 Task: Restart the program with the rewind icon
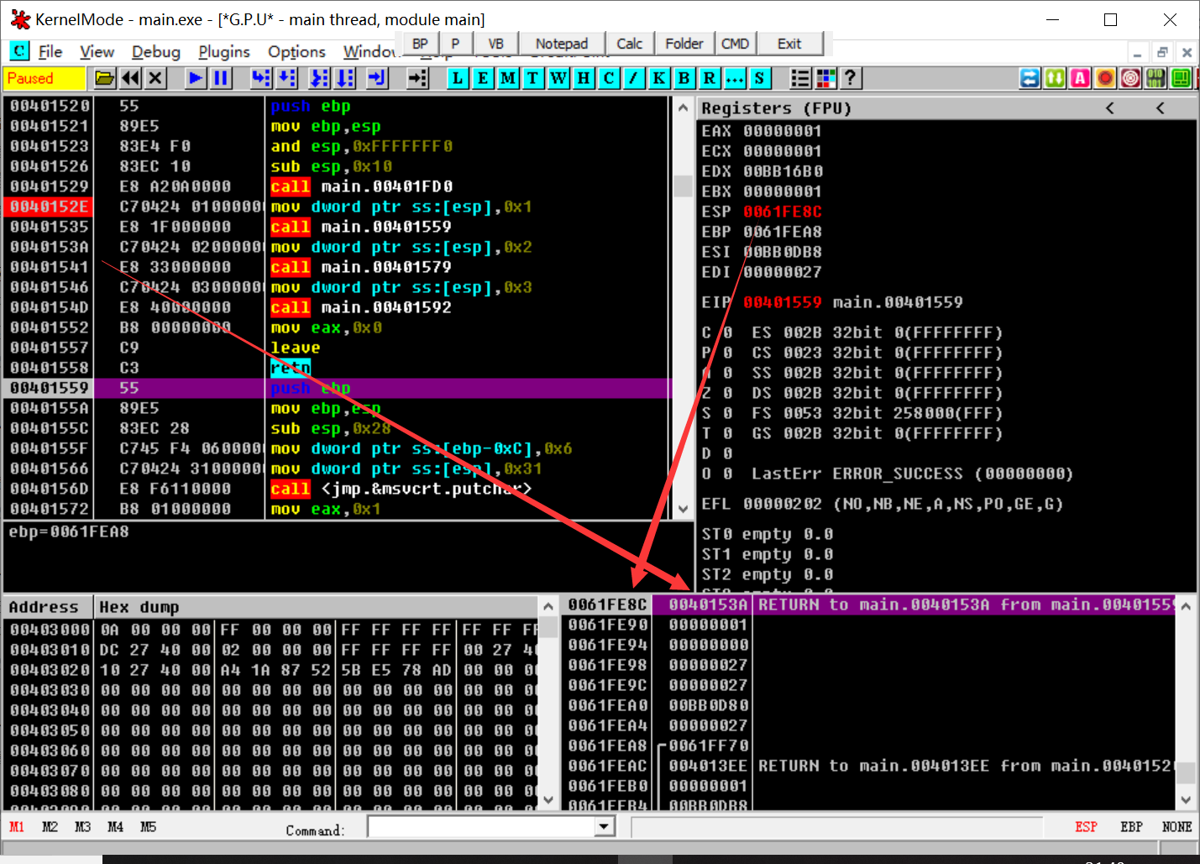tap(130, 78)
